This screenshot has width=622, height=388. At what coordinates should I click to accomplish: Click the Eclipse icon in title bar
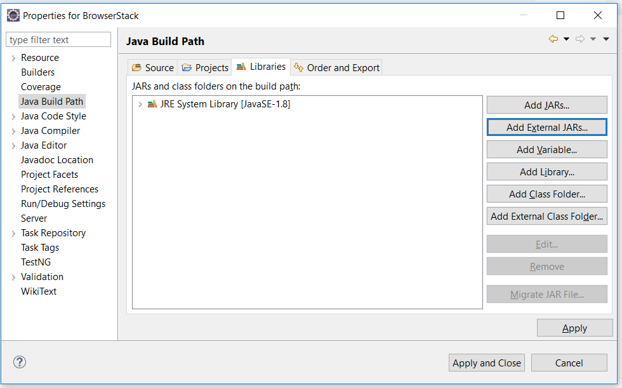click(x=13, y=15)
